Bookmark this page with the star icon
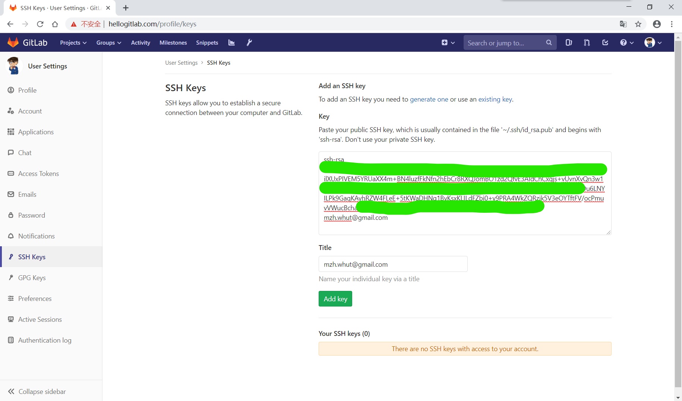This screenshot has width=682, height=401. (x=638, y=24)
